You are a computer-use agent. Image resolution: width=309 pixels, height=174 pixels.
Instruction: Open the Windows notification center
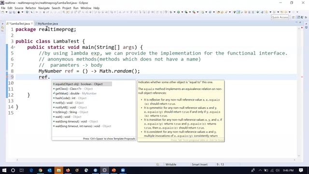(301, 170)
